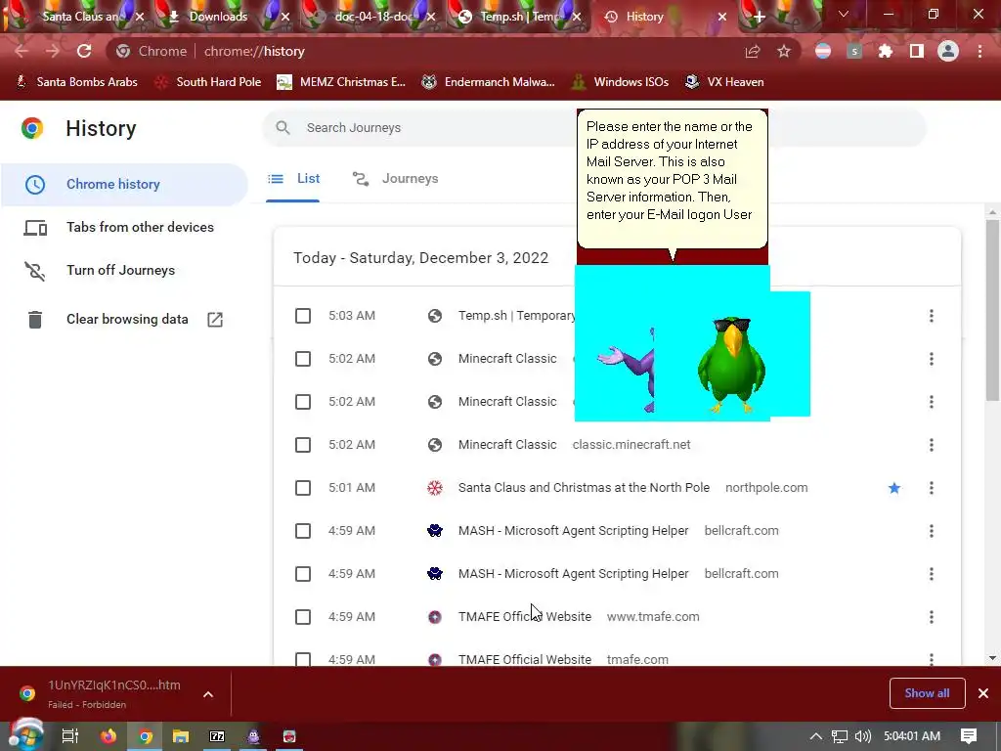Open the Extensions puzzle icon

point(886,51)
